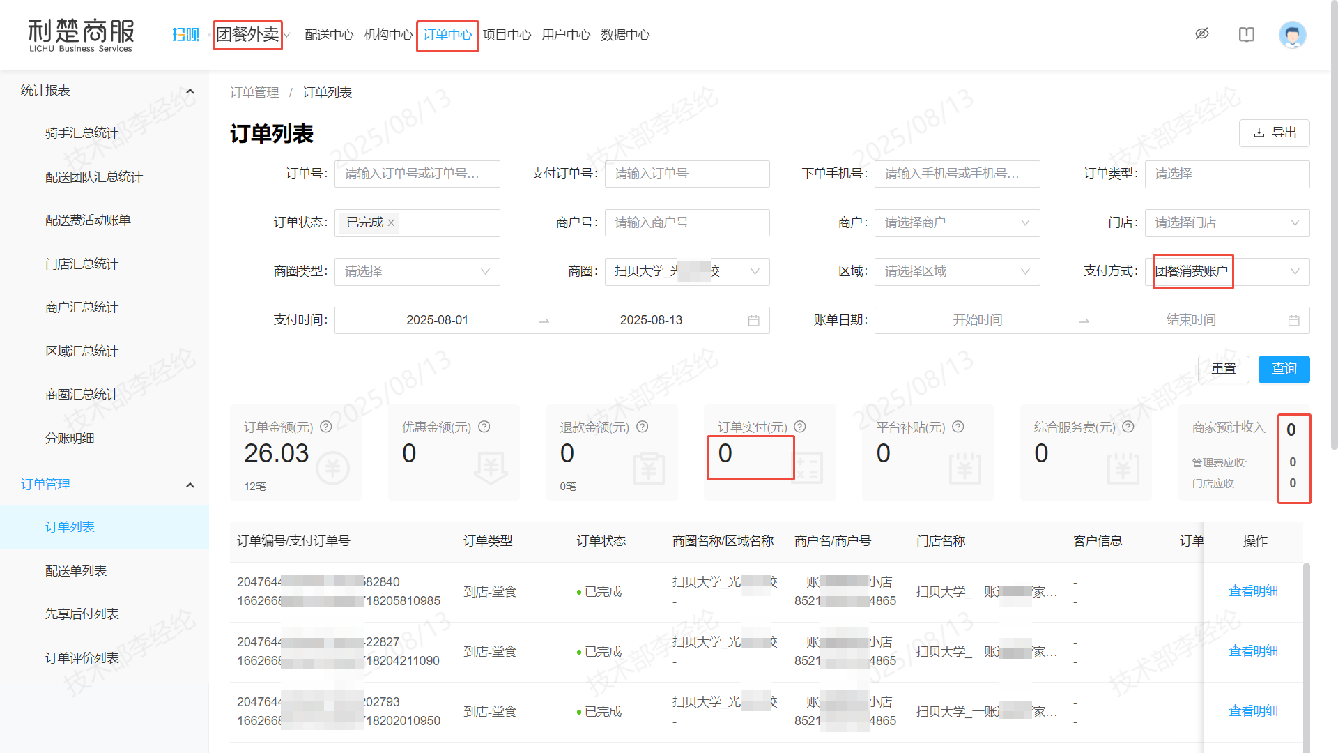Click the 订单号 input field
This screenshot has height=753, width=1338.
(x=417, y=174)
